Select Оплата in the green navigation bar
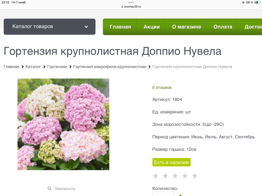Viewport: 262px width, 196px height. tap(223, 27)
